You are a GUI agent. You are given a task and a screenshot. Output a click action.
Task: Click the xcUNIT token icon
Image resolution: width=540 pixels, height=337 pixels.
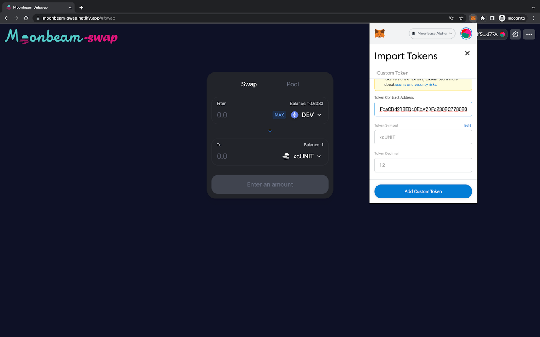[x=286, y=156]
